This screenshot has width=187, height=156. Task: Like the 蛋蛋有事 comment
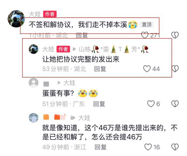pyautogui.click(x=151, y=104)
